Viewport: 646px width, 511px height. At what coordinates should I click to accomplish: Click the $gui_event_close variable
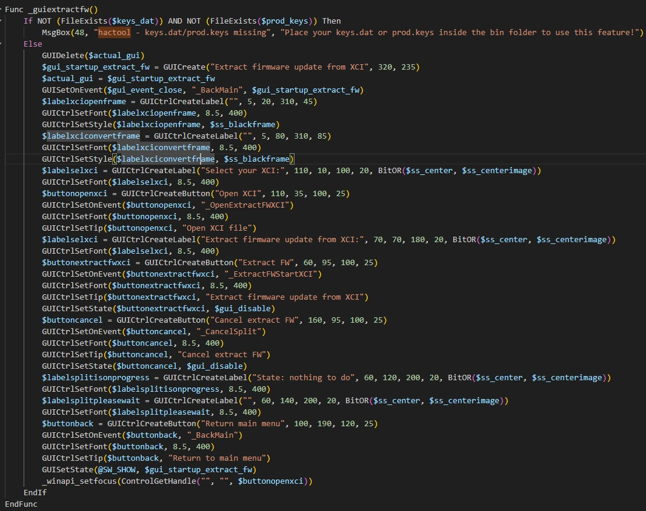click(x=145, y=90)
